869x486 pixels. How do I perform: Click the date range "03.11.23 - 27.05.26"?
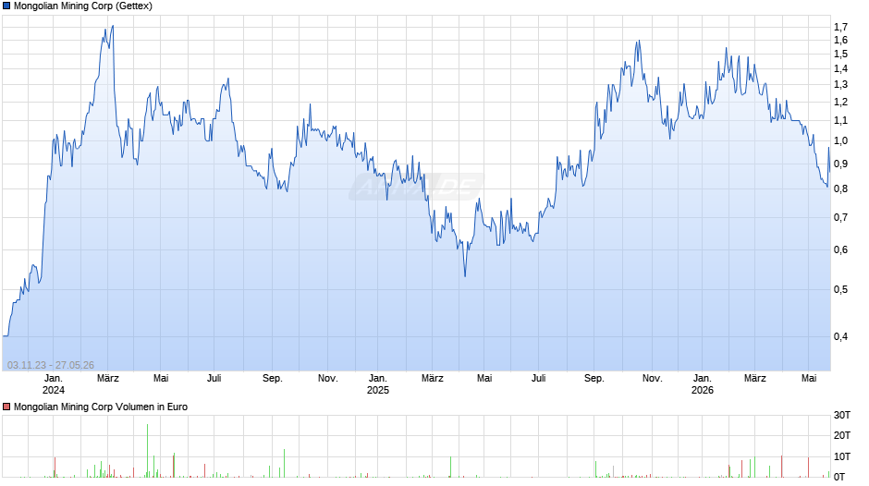pyautogui.click(x=51, y=365)
